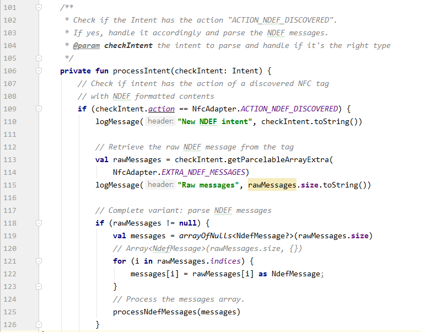Collapse the processIntent function at line 106
The height and width of the screenshot is (332, 421).
coord(39,71)
